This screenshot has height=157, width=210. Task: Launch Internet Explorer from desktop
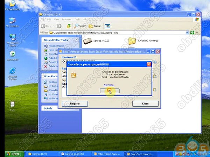[x=13, y=74]
